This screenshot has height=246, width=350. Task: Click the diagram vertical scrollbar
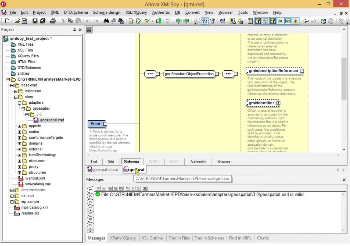[344, 78]
